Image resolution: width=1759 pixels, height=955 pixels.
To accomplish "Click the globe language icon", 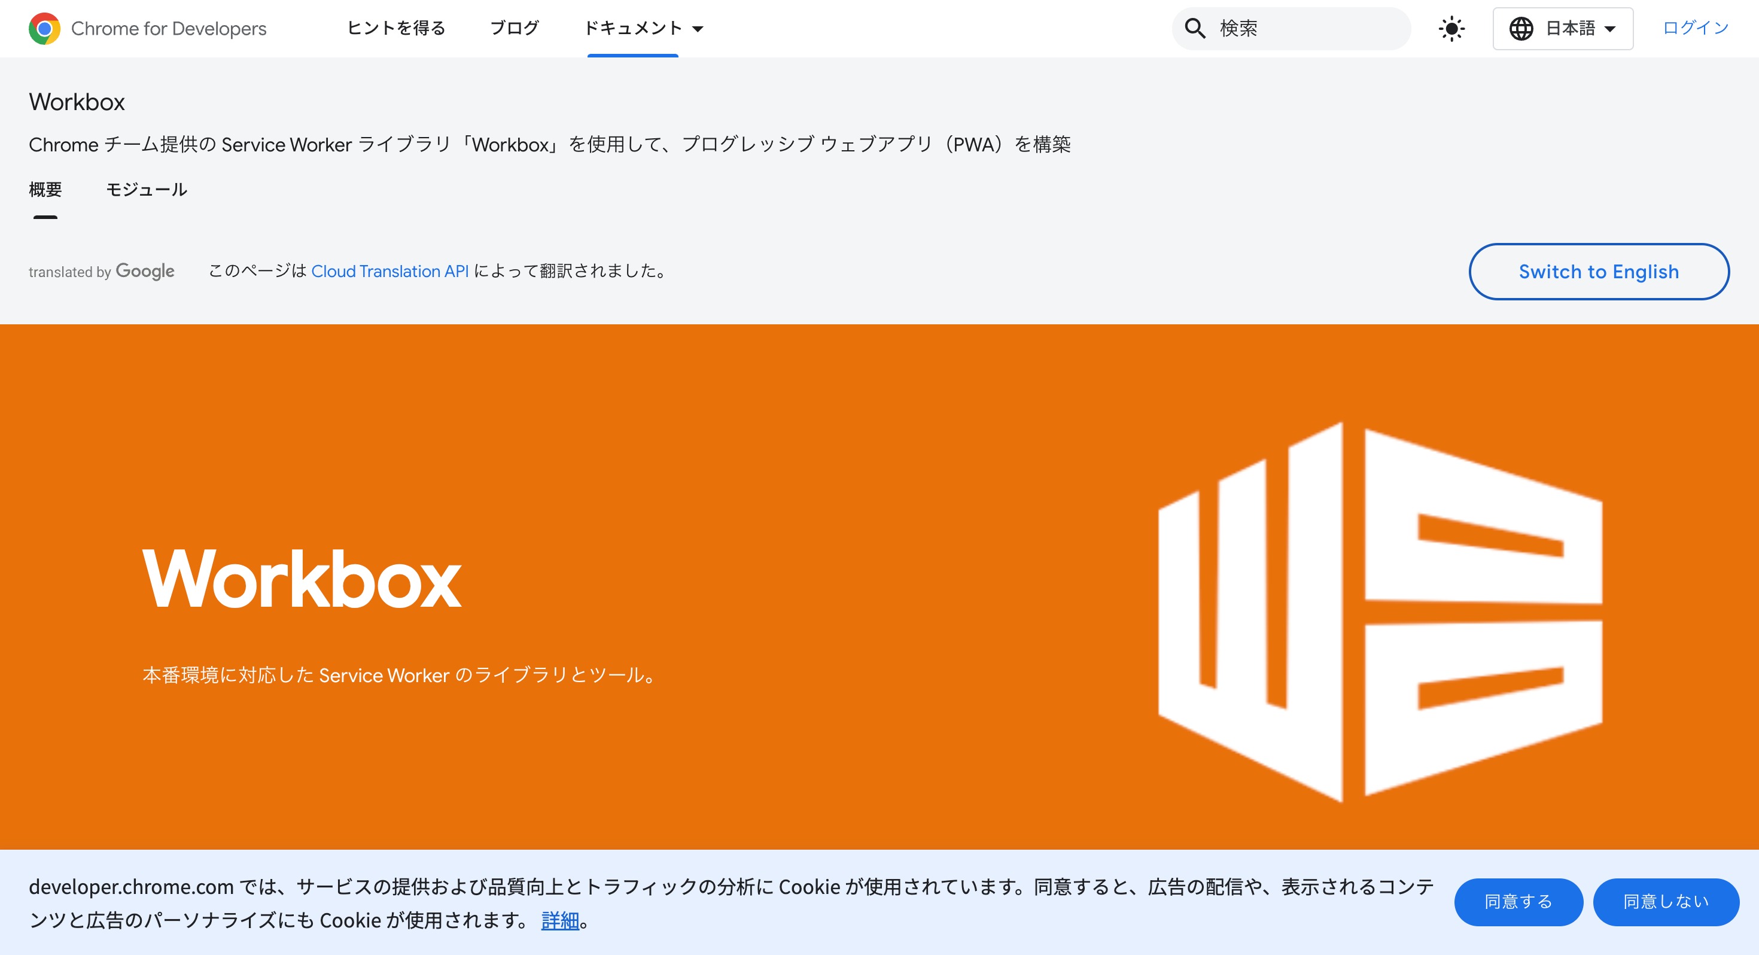I will click(x=1521, y=29).
